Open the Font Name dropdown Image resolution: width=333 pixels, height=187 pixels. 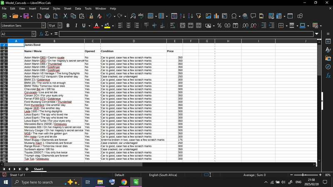[x=43, y=25]
